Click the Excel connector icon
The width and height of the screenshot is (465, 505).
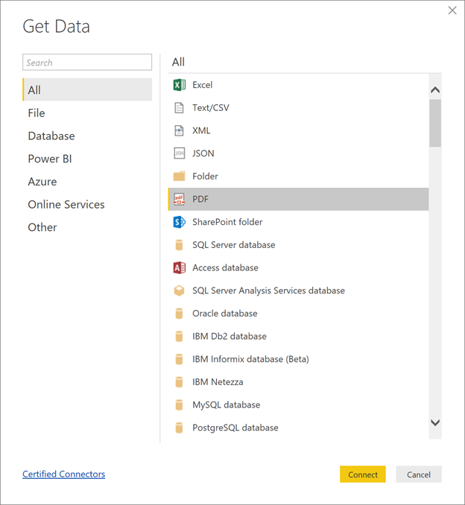(x=179, y=85)
